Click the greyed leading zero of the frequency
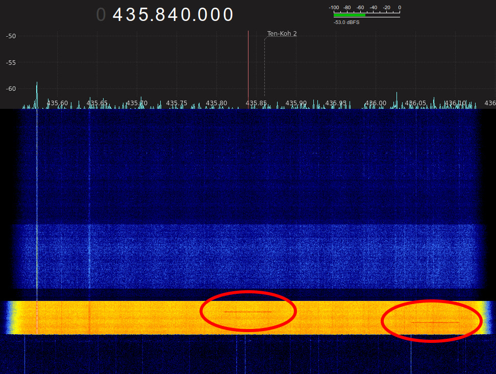The height and width of the screenshot is (374, 496). [x=101, y=15]
